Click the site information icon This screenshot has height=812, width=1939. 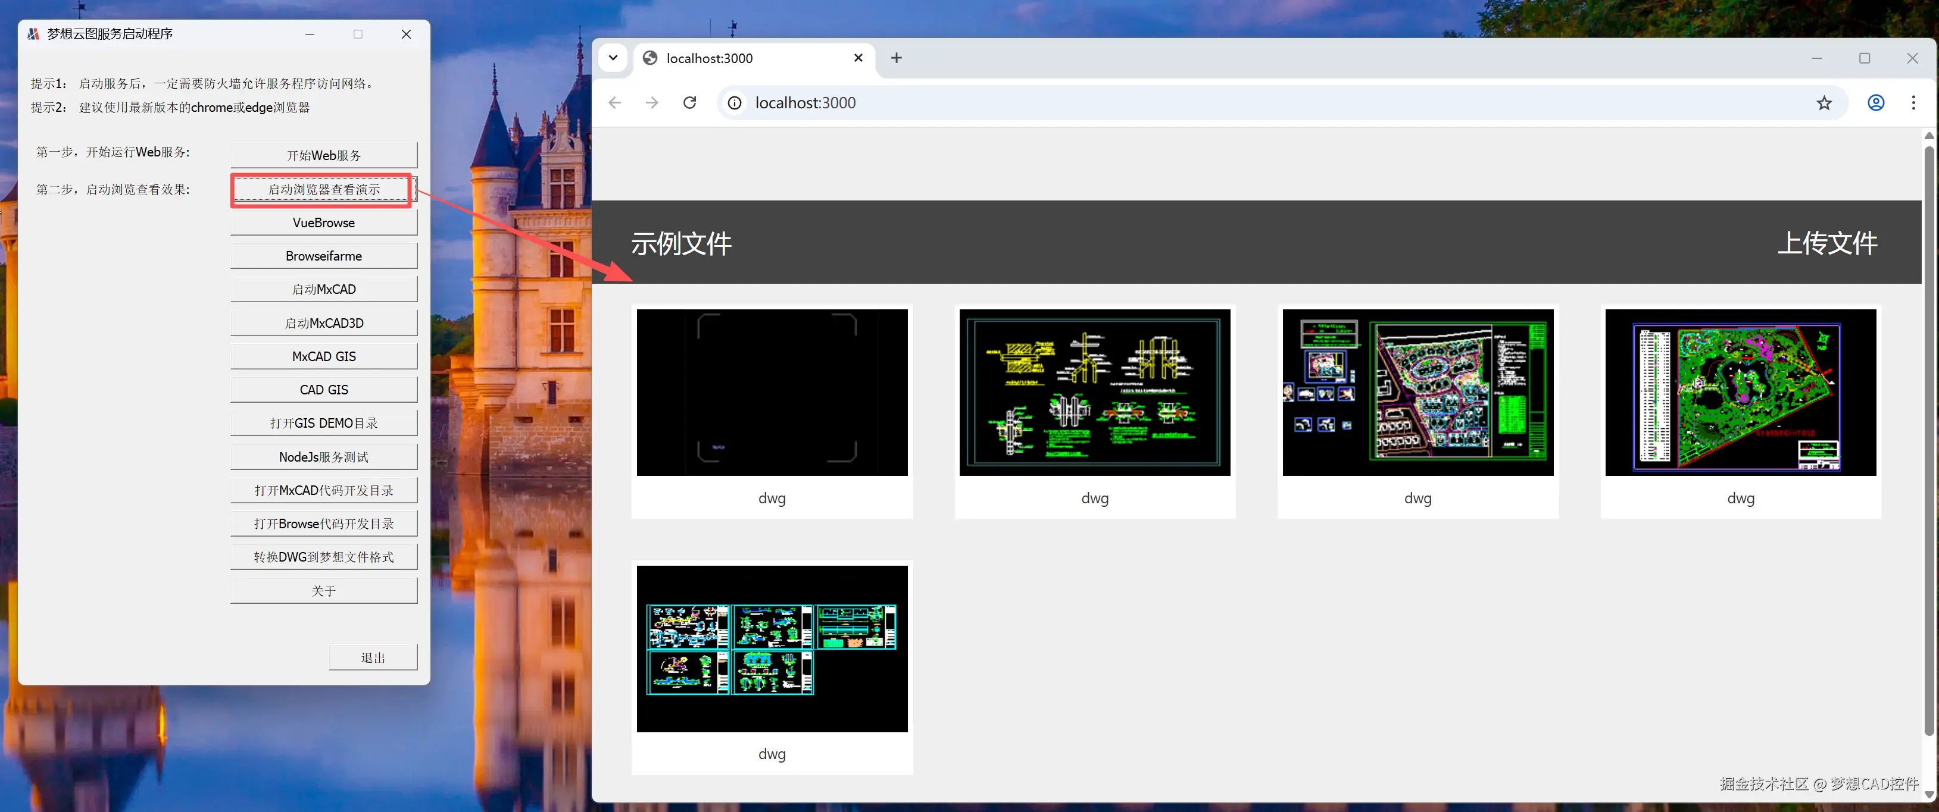coord(735,103)
